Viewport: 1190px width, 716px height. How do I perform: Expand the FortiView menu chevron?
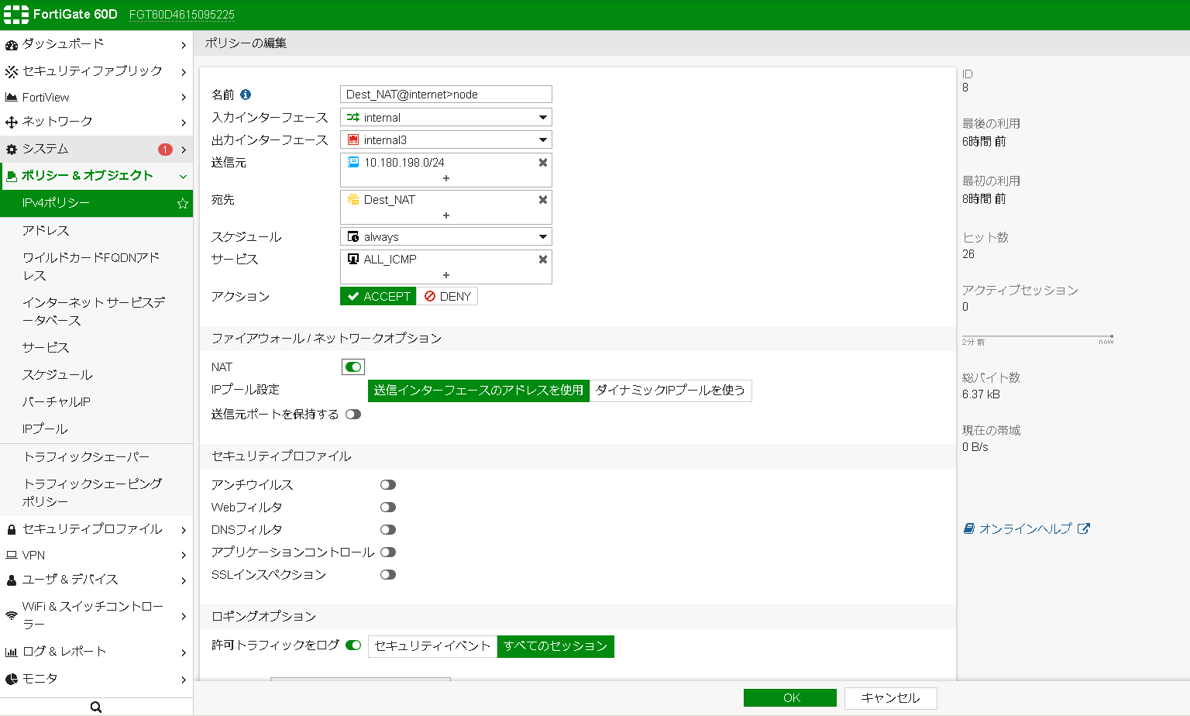[184, 98]
